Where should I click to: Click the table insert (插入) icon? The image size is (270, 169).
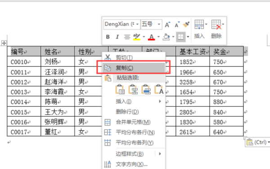[199, 25]
